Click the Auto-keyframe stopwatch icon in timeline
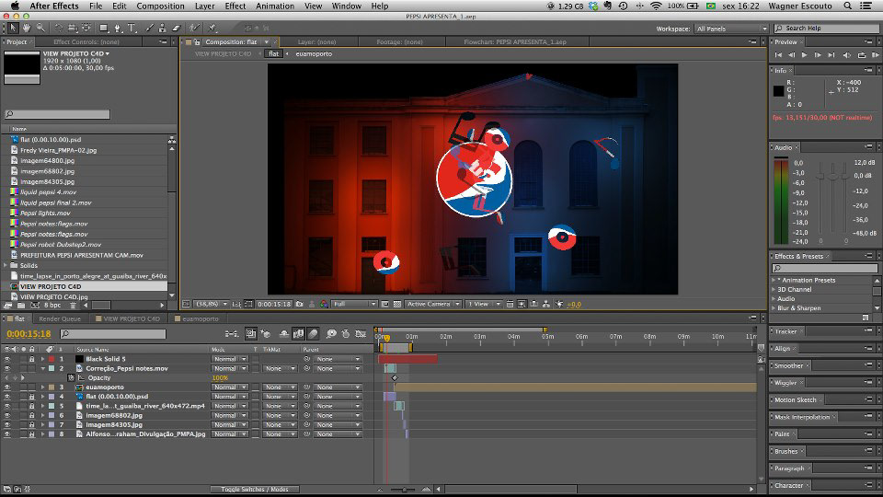 coord(346,334)
